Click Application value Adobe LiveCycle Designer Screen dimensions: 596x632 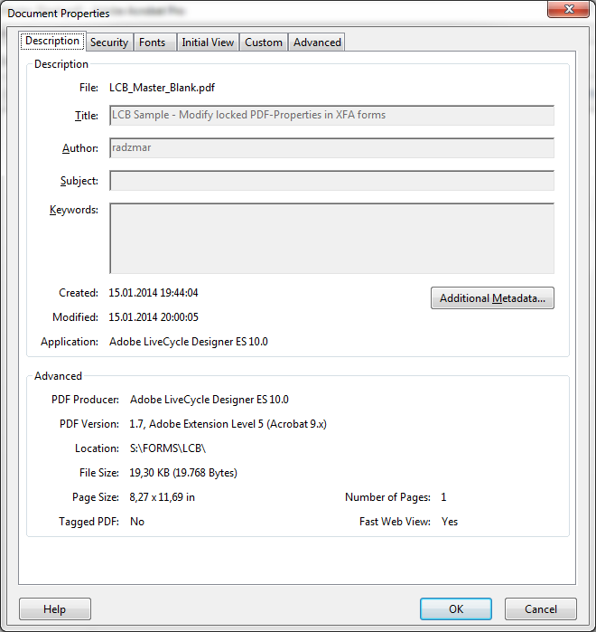point(189,342)
